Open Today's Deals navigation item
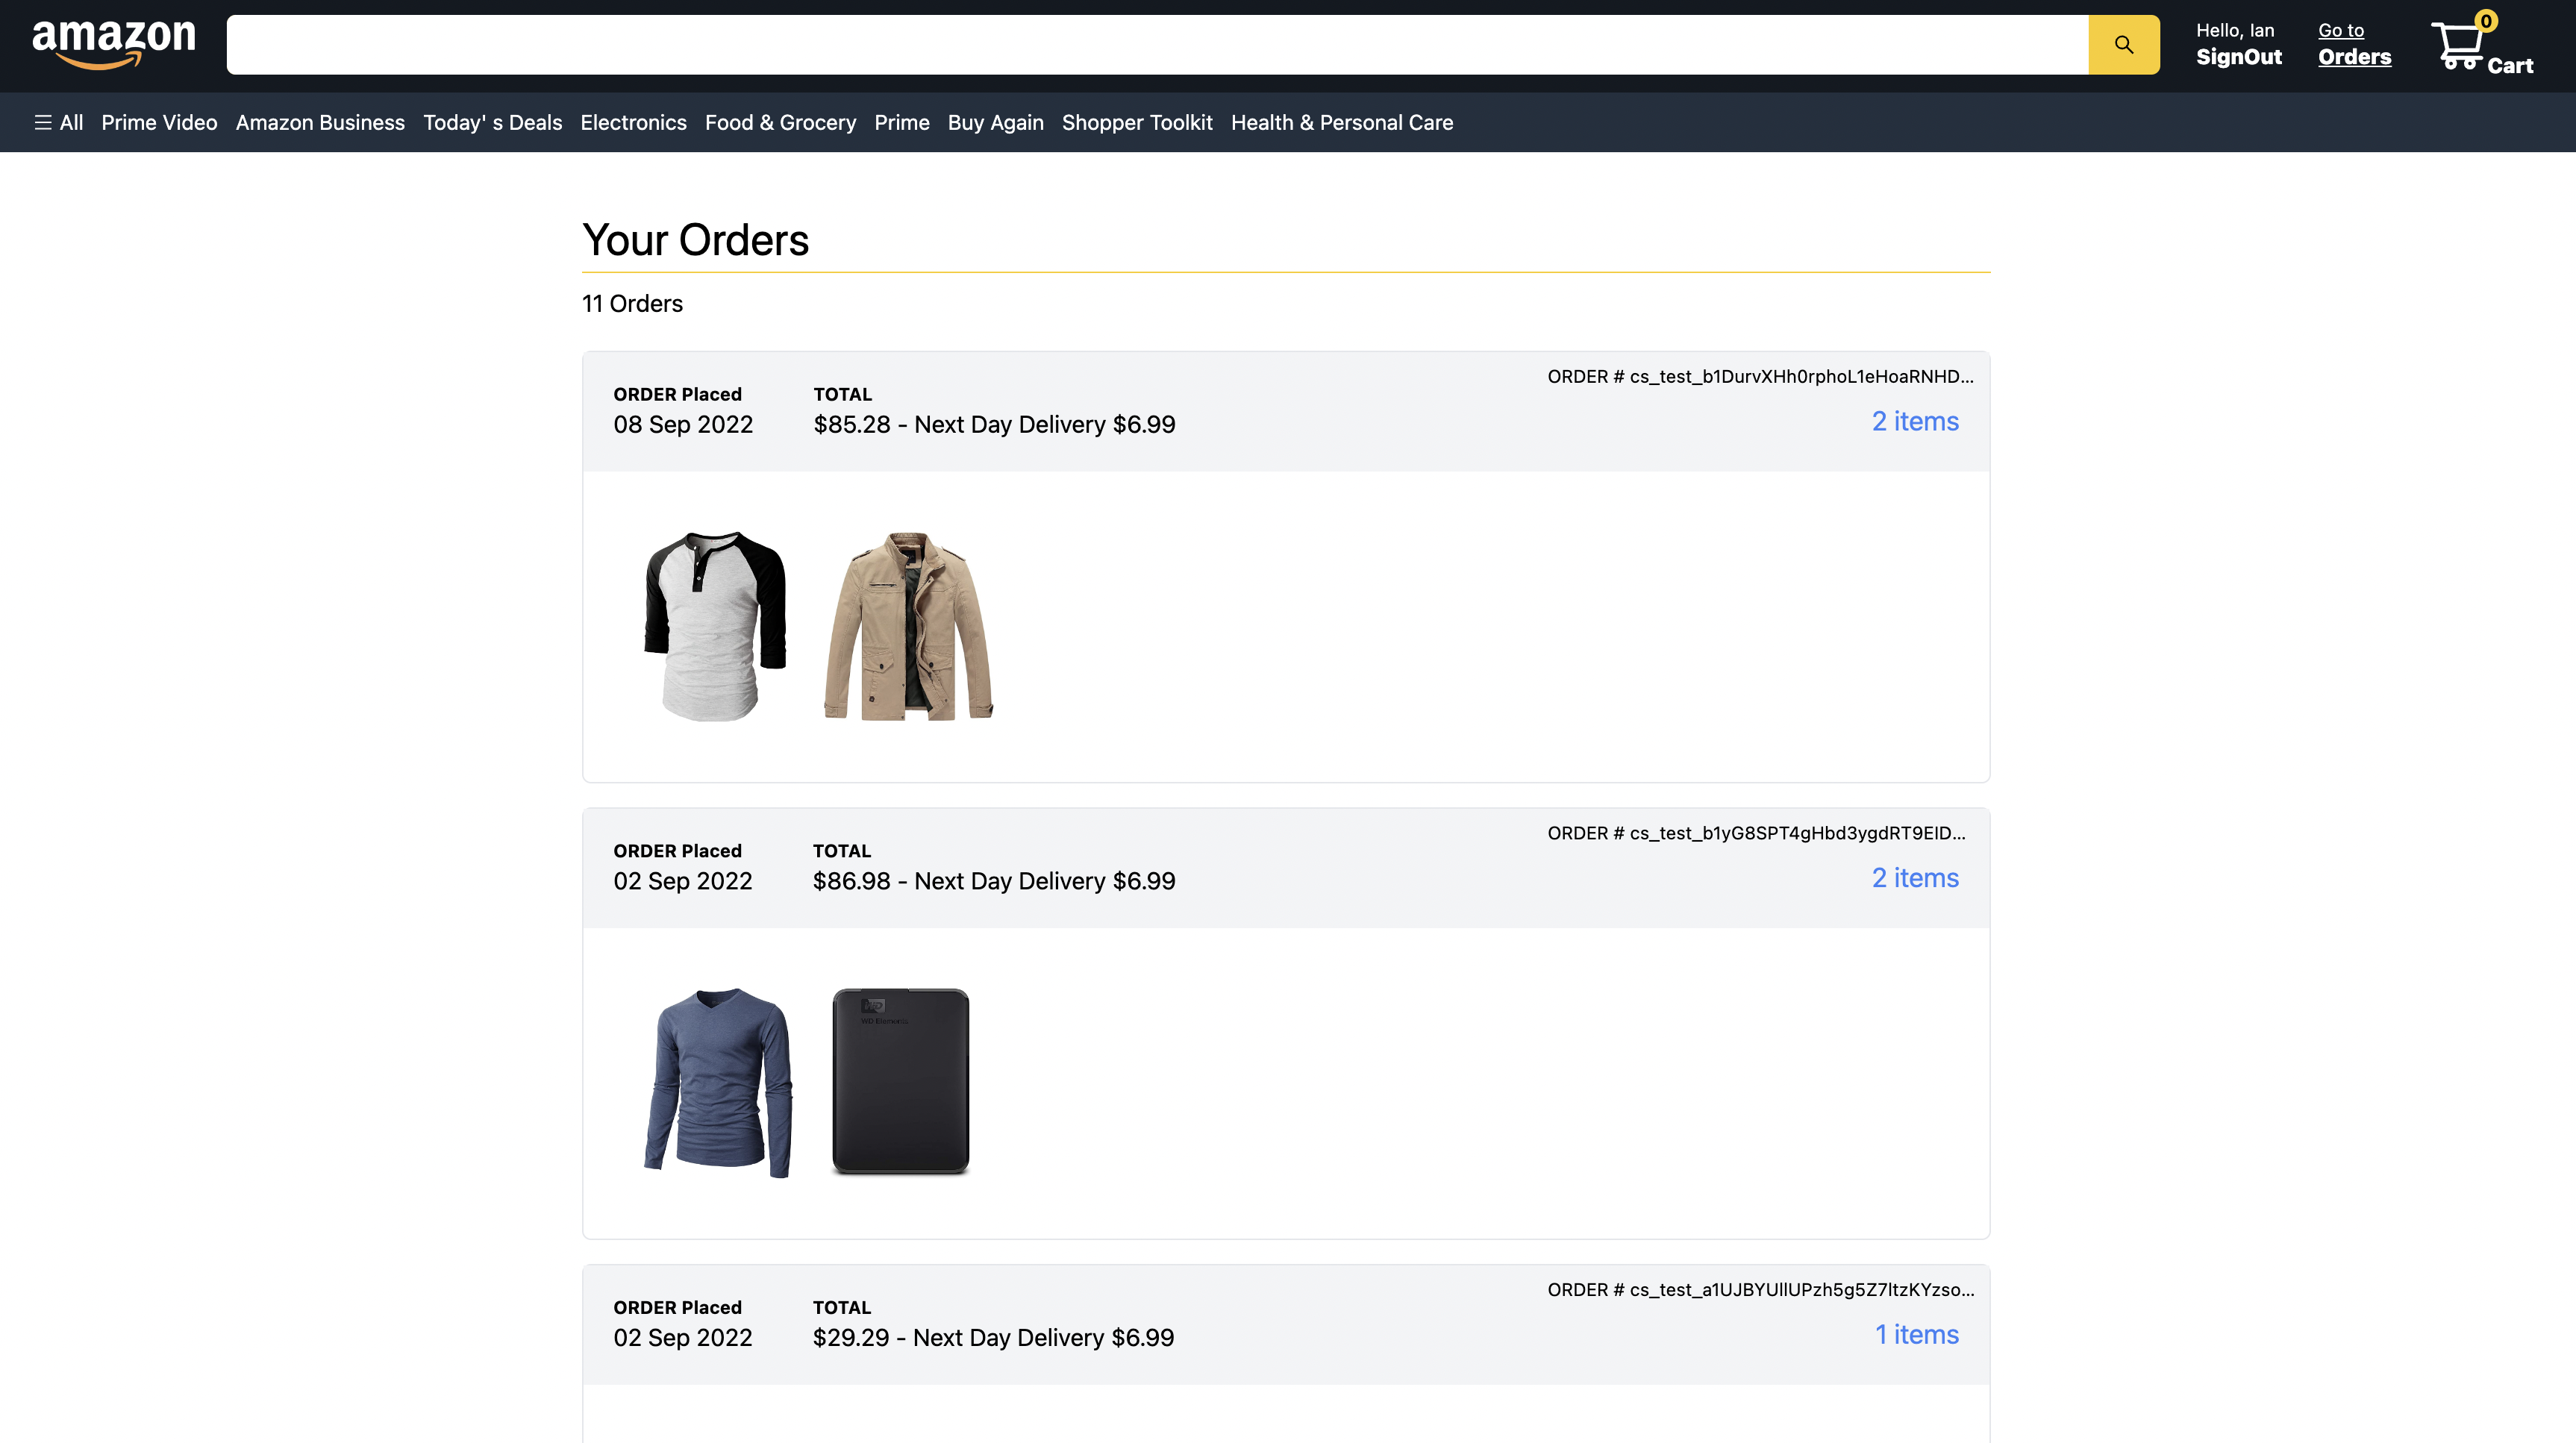The height and width of the screenshot is (1443, 2576). [x=492, y=122]
